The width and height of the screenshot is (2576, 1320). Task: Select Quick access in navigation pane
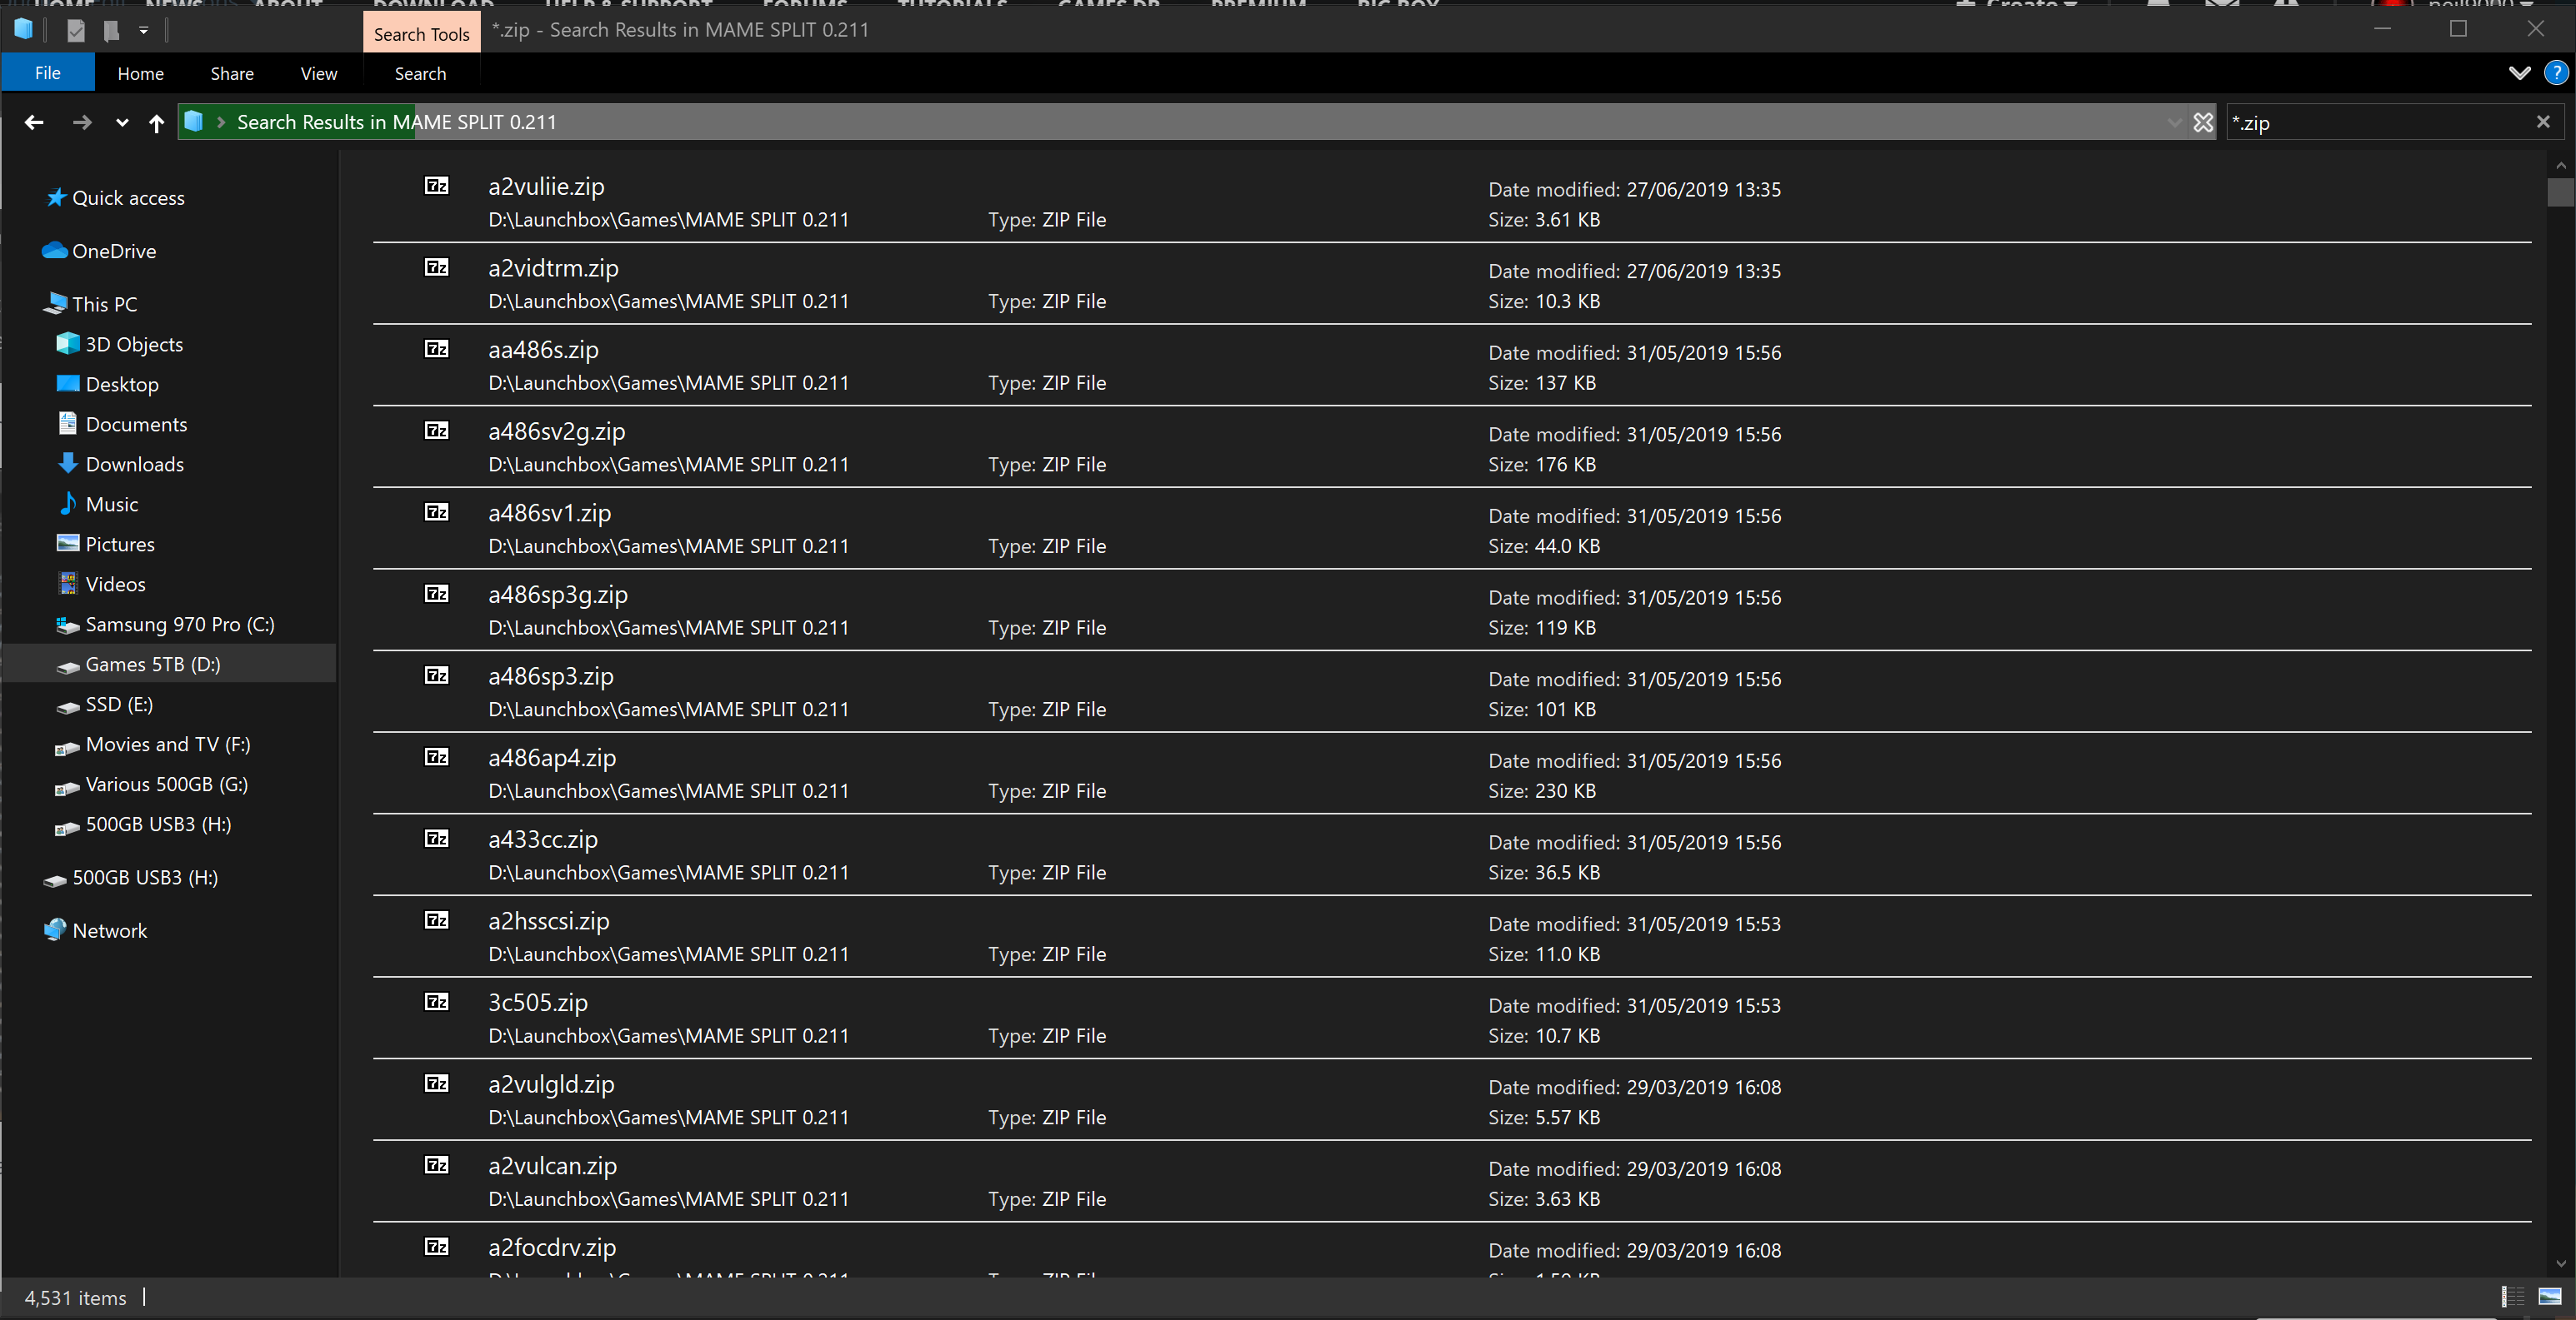[x=128, y=198]
